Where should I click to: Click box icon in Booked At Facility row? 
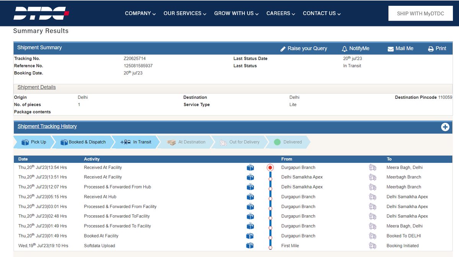tap(250, 236)
